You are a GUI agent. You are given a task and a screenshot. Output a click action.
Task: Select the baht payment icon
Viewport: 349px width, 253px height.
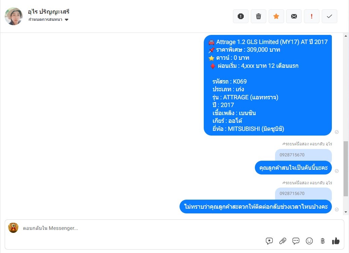coord(322,241)
